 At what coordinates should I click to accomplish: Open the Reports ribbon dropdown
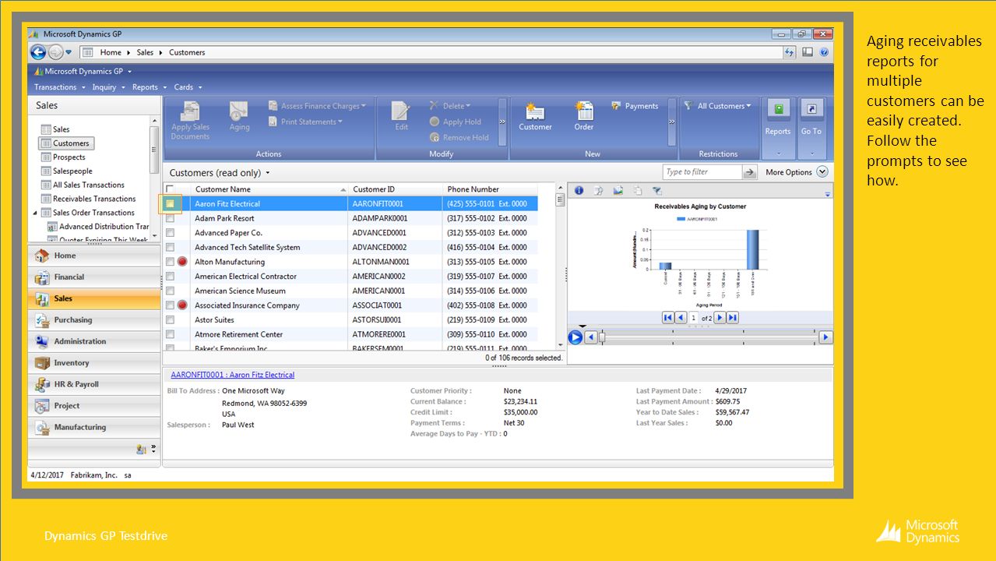click(777, 129)
